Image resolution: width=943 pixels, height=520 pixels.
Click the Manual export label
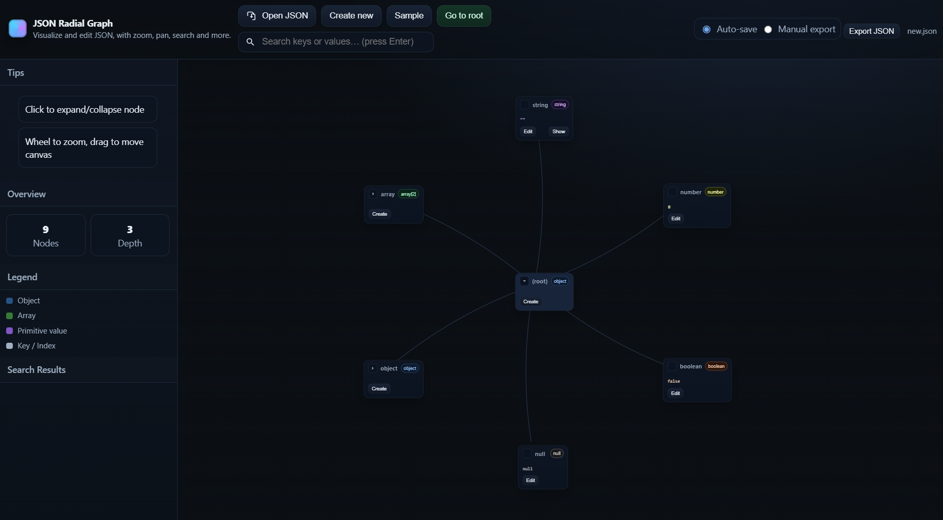(807, 30)
